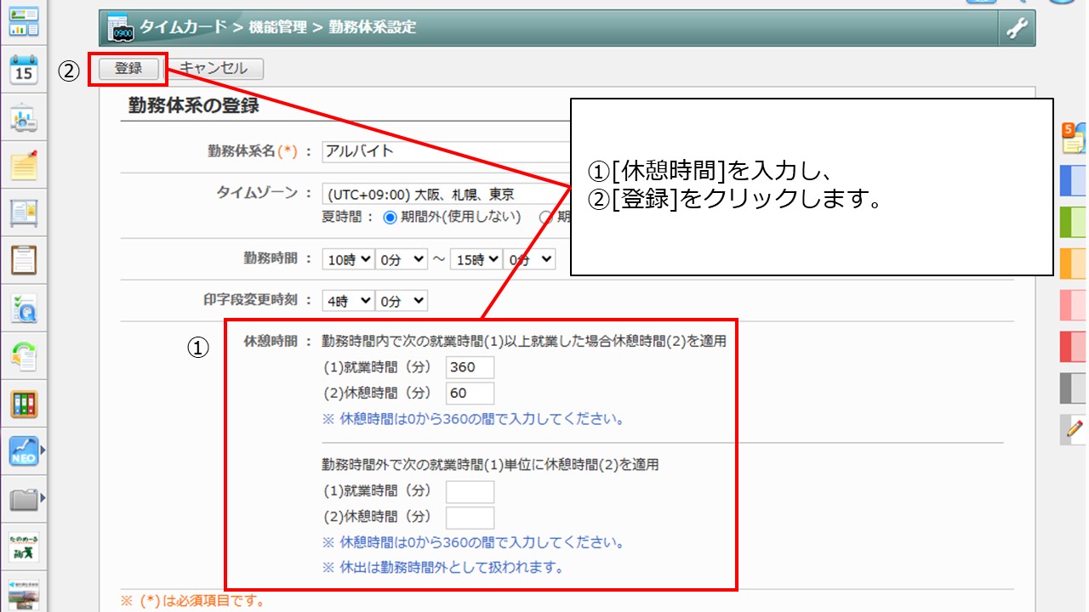Open the document search magnifier sidebar icon

(x=25, y=309)
